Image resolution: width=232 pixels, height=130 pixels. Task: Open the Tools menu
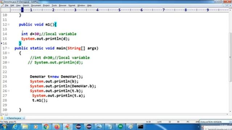(x=54, y=5)
